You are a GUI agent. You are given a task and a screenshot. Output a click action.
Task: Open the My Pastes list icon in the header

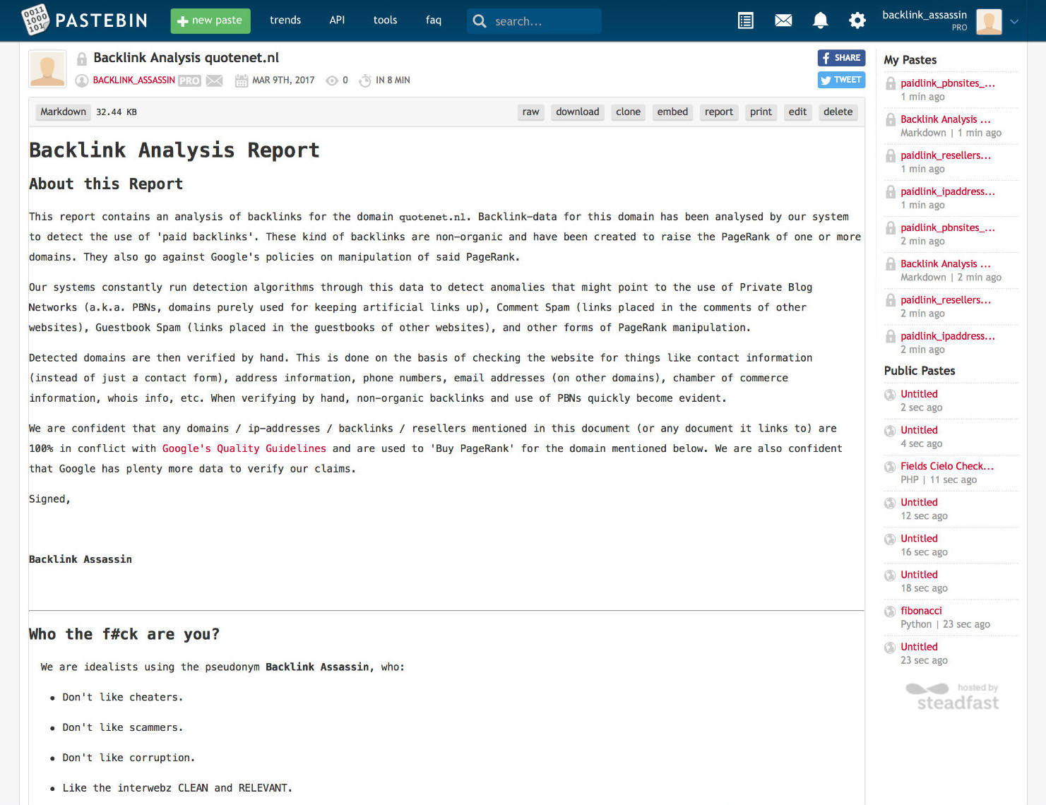tap(745, 20)
